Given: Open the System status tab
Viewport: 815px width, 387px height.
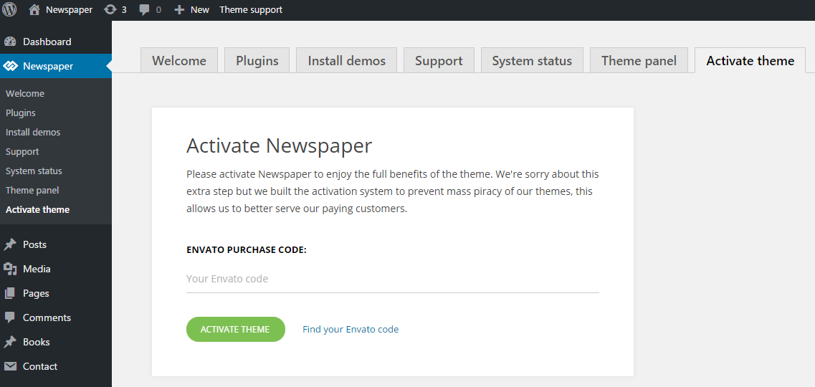Looking at the screenshot, I should (532, 61).
